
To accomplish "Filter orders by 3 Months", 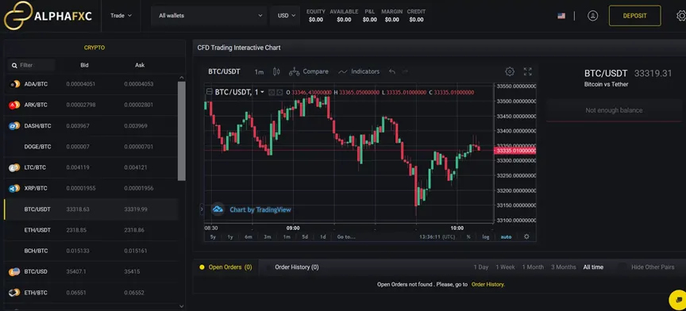I will (x=564, y=267).
